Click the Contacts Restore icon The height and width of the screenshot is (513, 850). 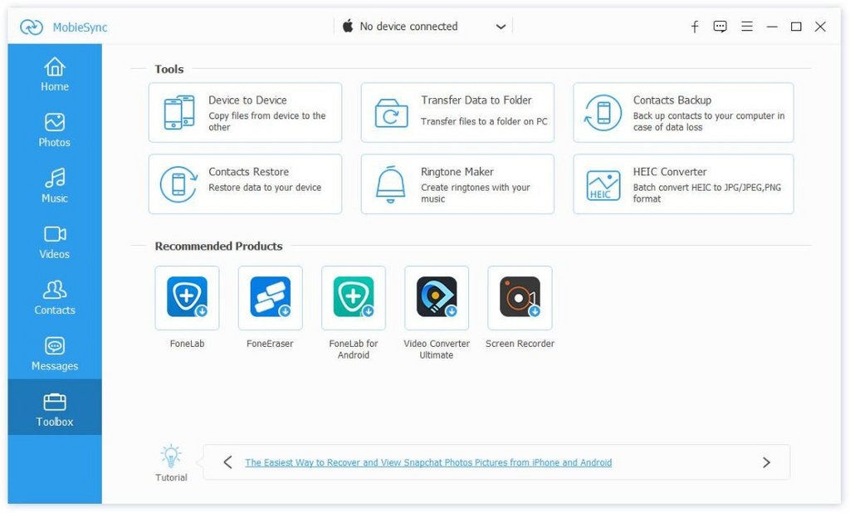178,184
